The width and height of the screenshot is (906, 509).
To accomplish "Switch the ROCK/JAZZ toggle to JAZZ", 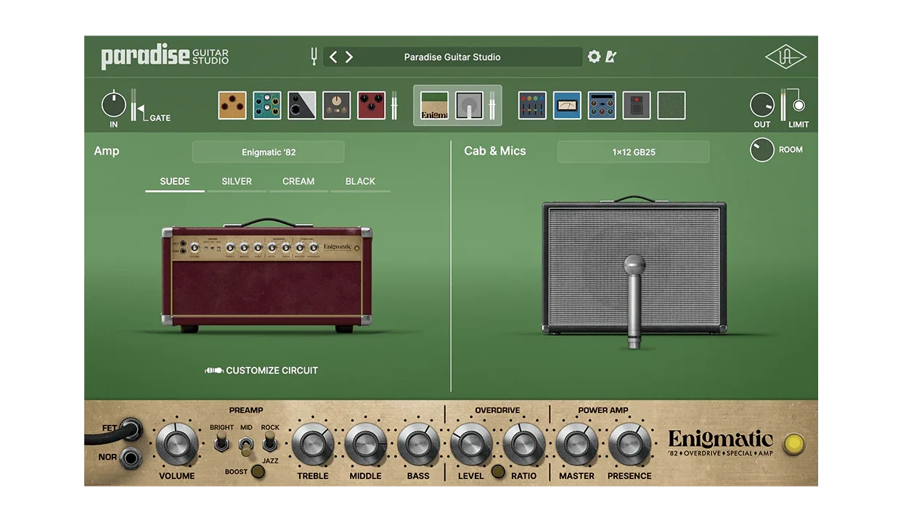I will 269,447.
